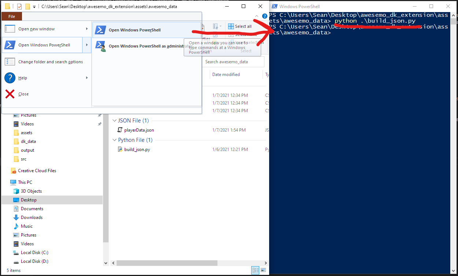The width and height of the screenshot is (458, 276).
Task: Click the This PC monitor icon
Action: [x=14, y=182]
